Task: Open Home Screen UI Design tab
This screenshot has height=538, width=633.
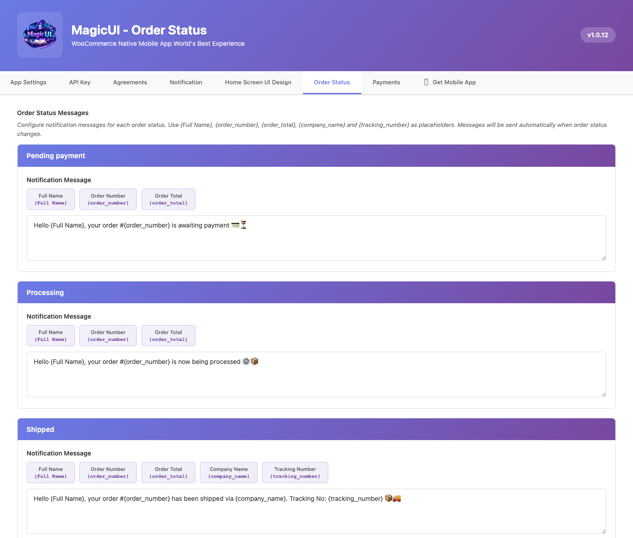Action: pos(258,82)
